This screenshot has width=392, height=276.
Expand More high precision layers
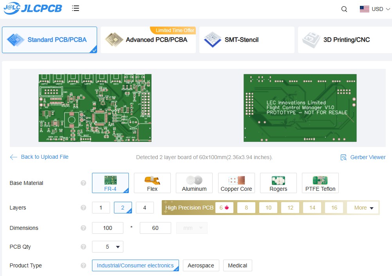(x=363, y=208)
